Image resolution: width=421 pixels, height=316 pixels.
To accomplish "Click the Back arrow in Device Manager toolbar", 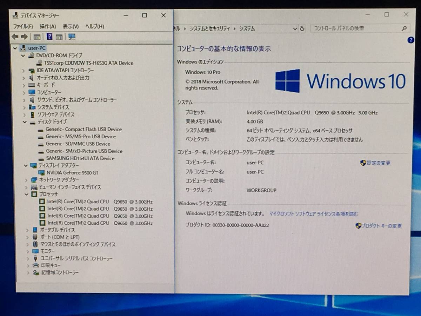I will tap(15, 37).
